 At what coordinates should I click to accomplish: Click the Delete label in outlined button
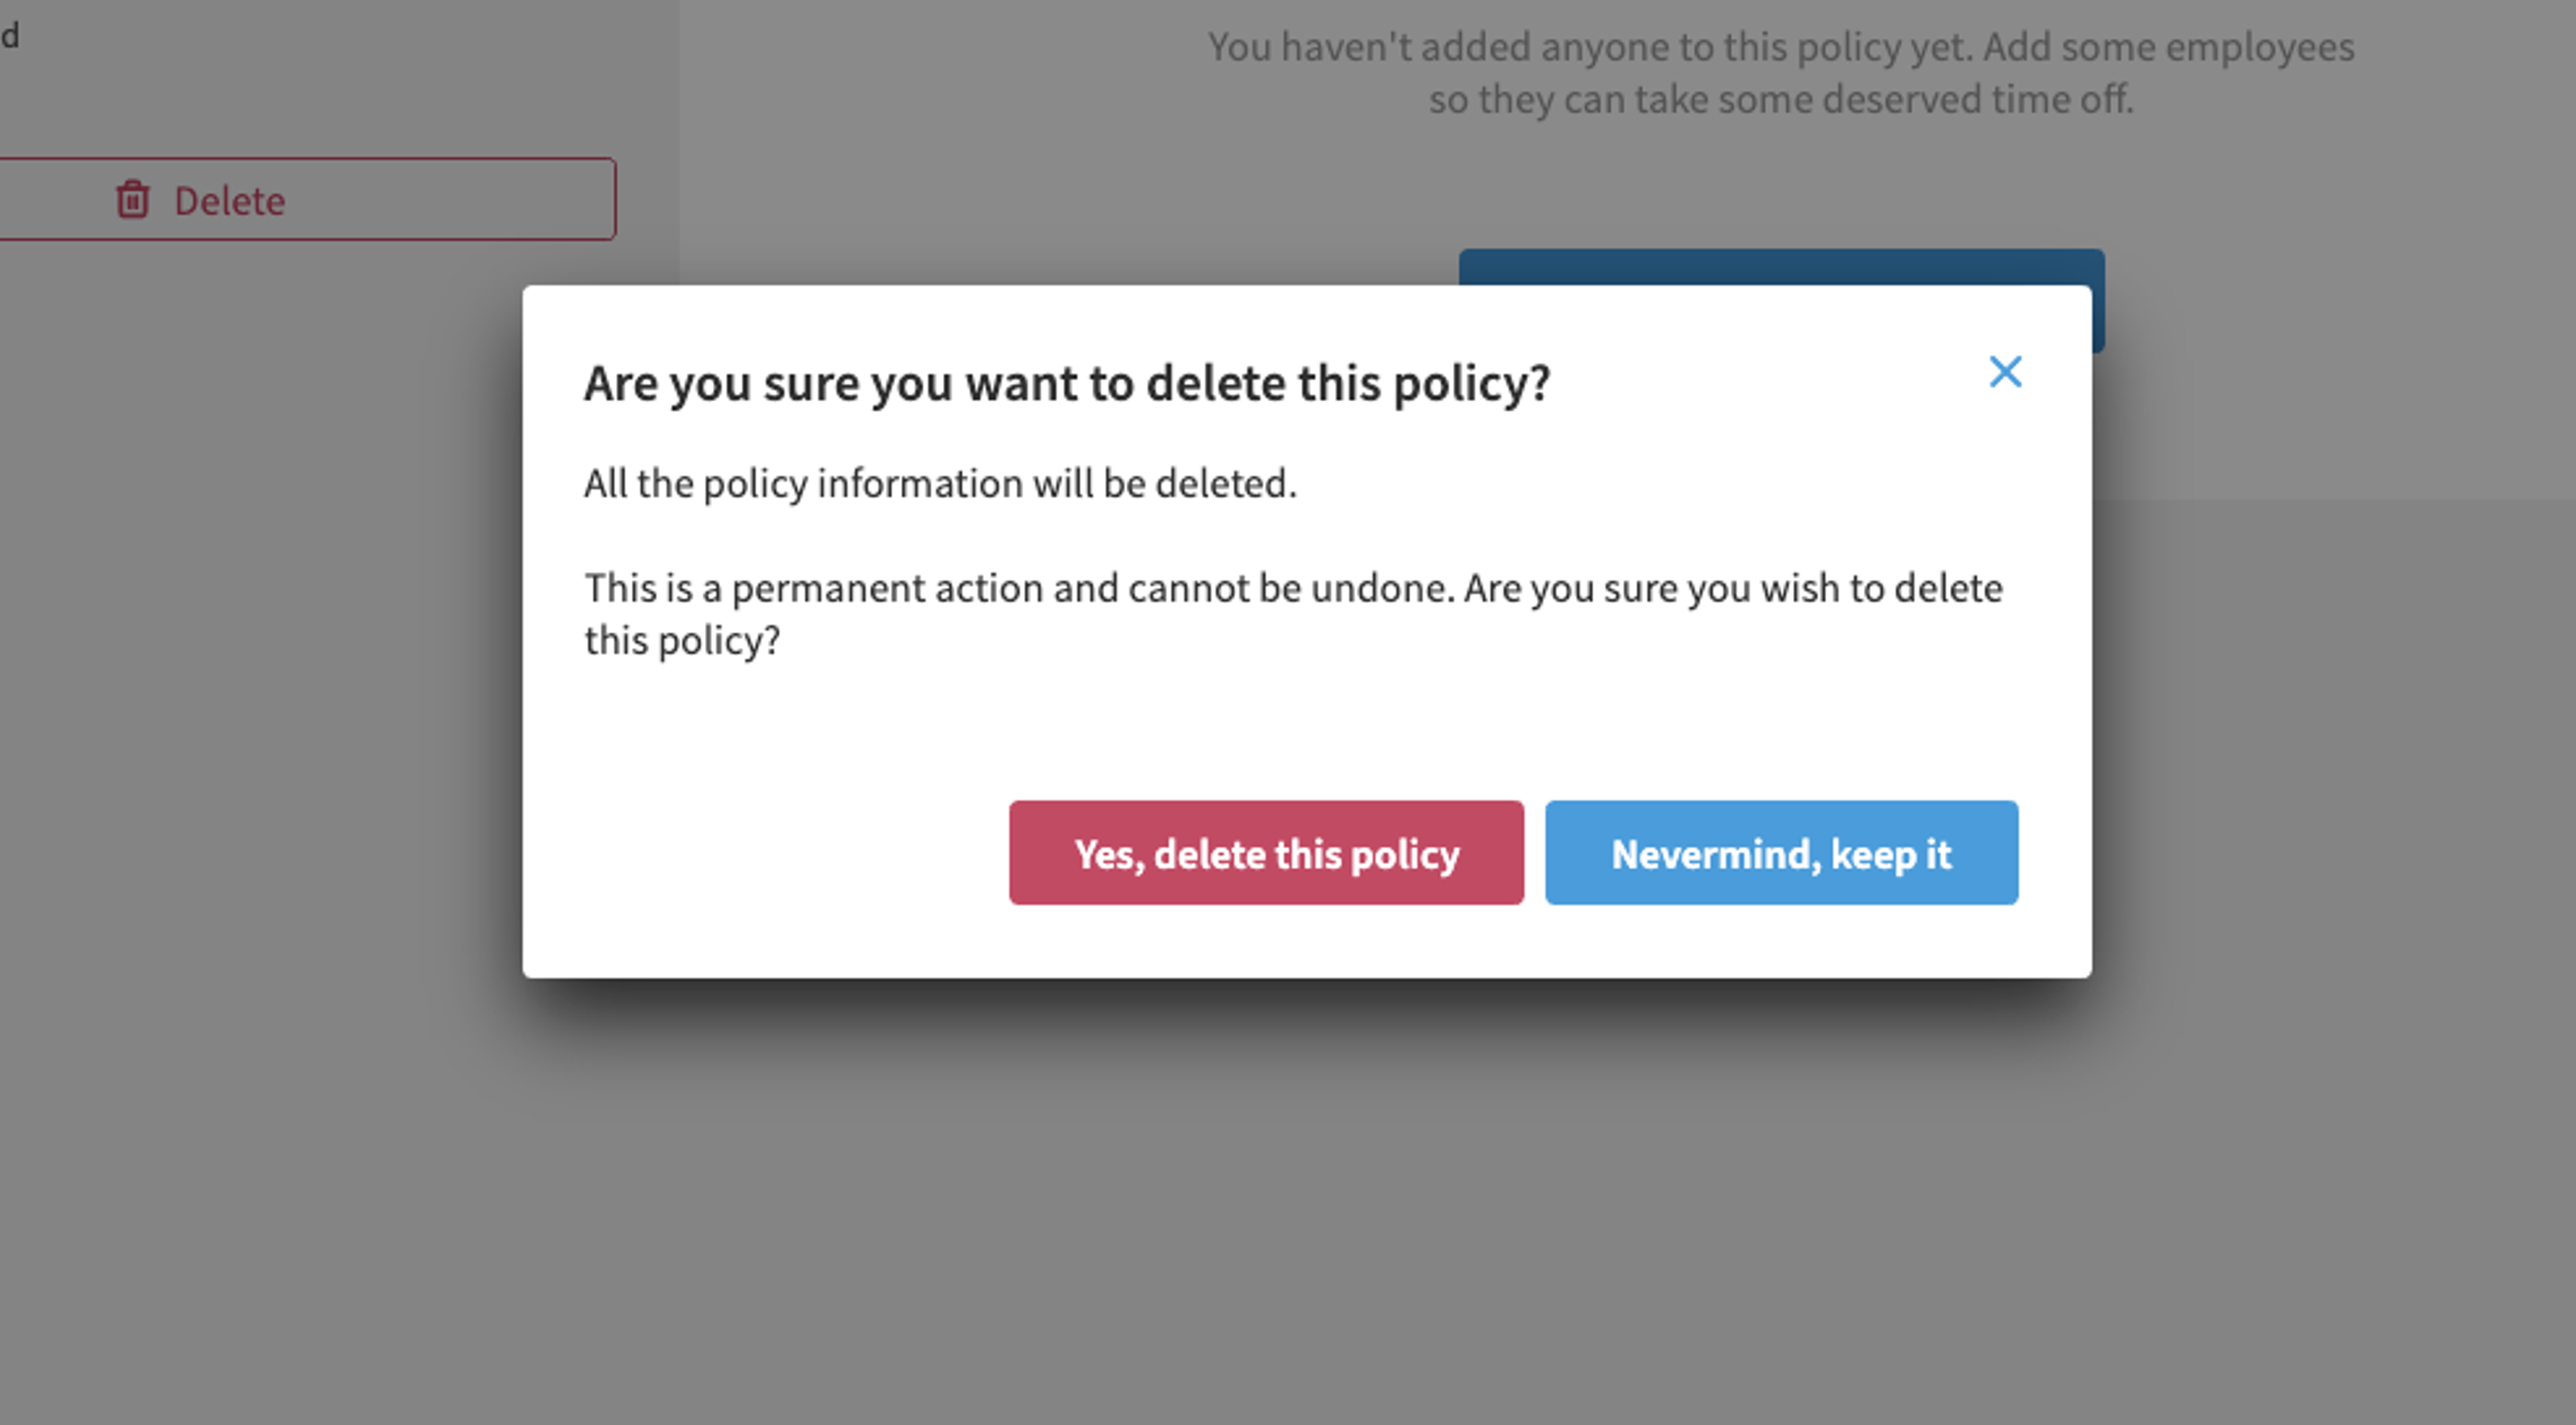point(229,201)
